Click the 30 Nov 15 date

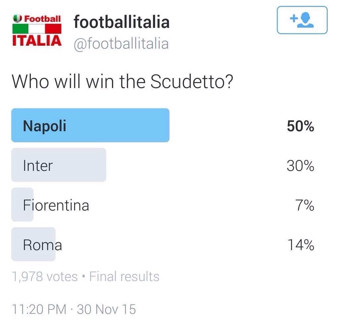coord(106,309)
